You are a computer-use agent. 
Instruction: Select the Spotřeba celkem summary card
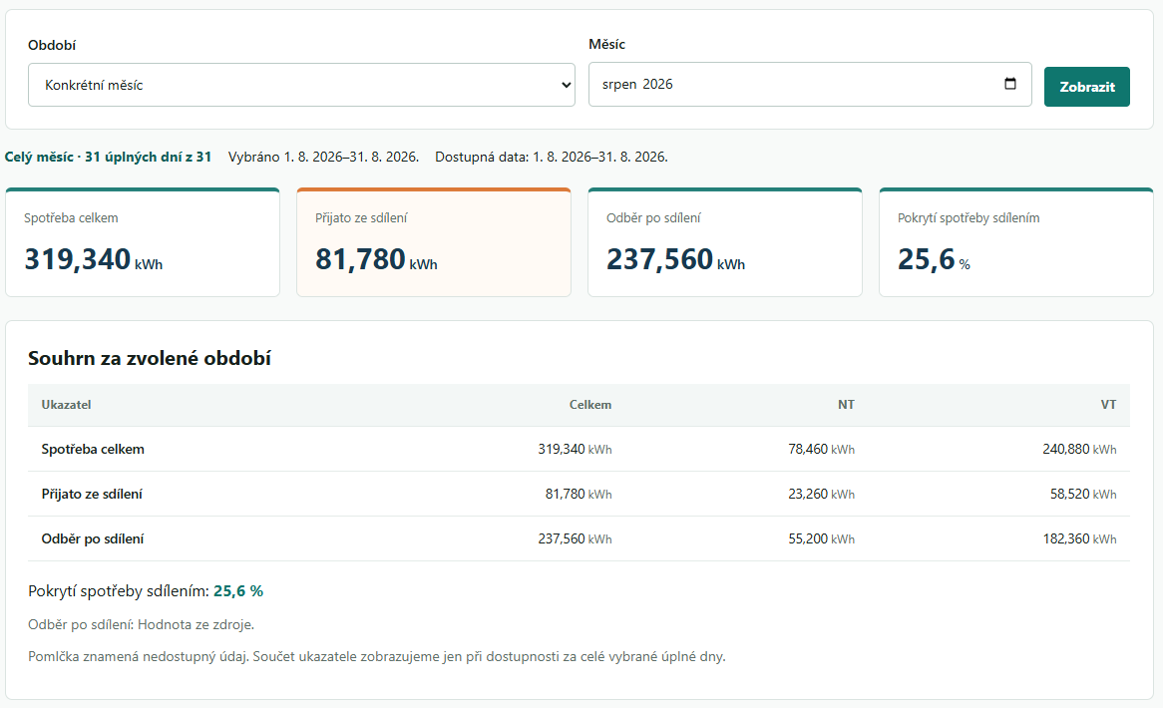(143, 242)
